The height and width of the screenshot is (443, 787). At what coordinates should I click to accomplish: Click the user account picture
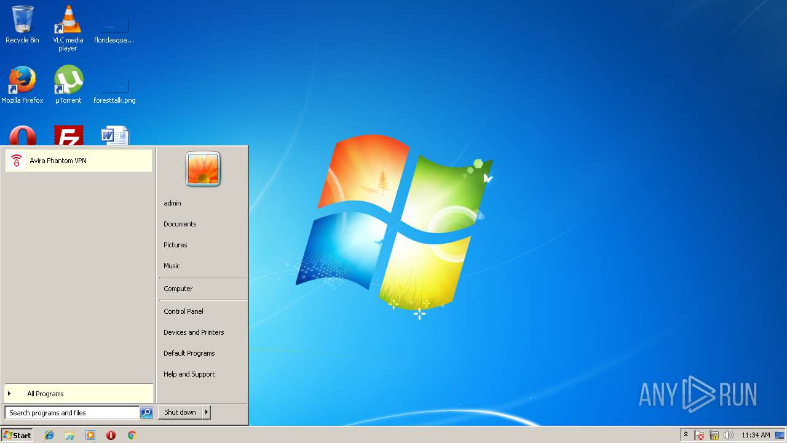pos(203,169)
